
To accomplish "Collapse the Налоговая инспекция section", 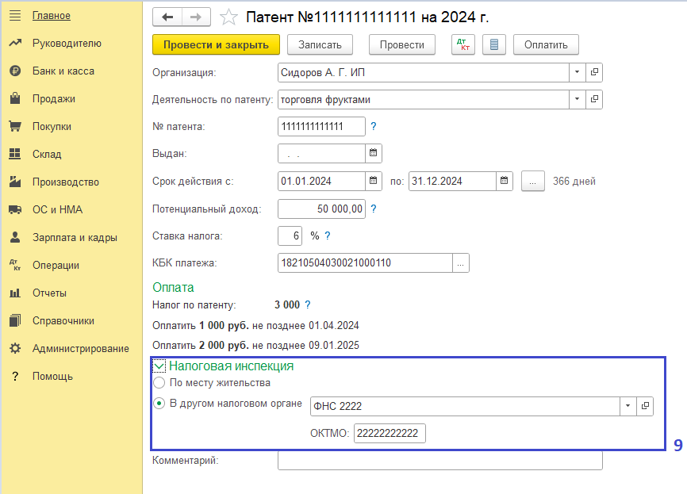I will pos(159,366).
